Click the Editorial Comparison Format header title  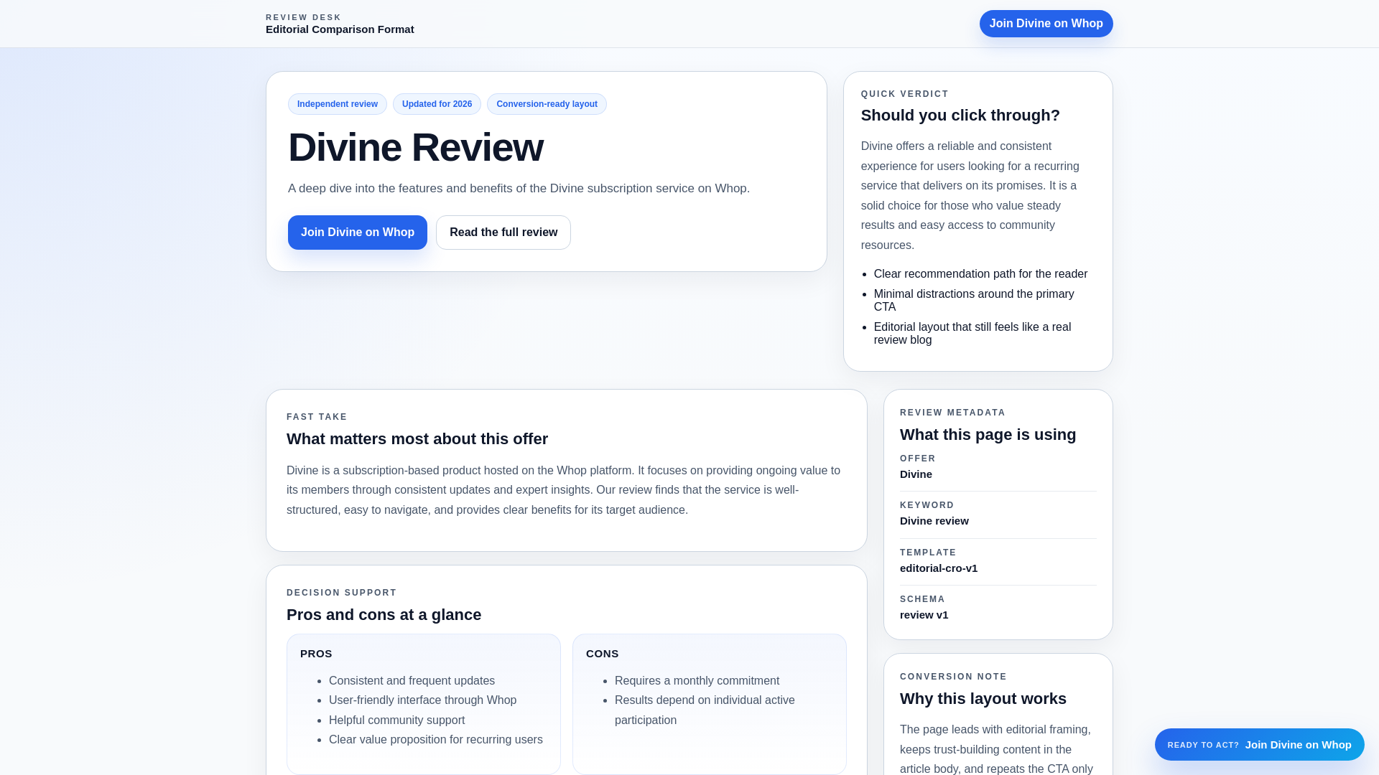(x=340, y=29)
